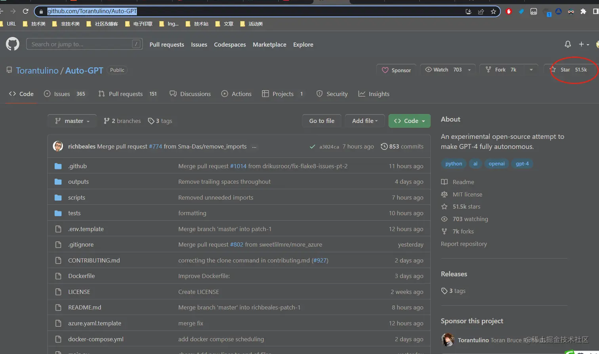Open Marketplace in top navigation
The height and width of the screenshot is (354, 599).
[269, 44]
